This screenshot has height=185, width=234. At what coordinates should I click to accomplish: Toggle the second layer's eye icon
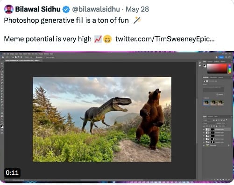pos(204,132)
